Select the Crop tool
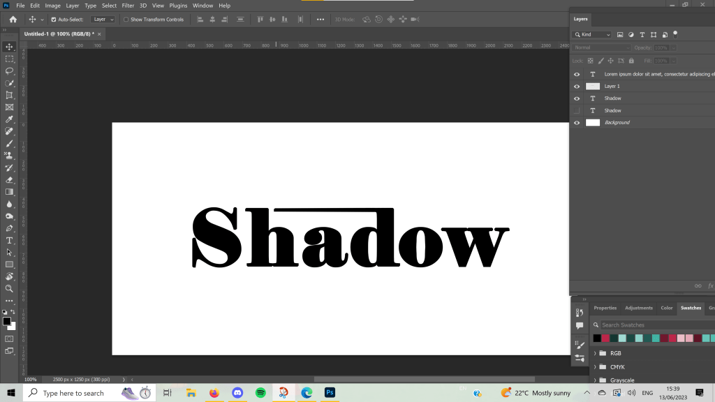This screenshot has height=402, width=715. click(x=10, y=95)
